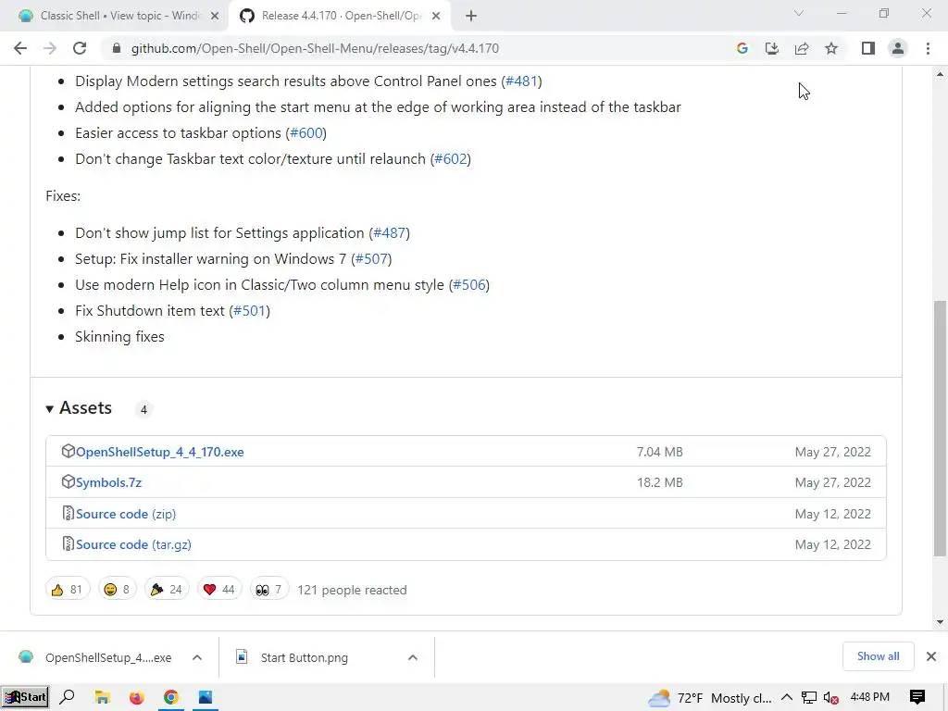Collapse the Assets section
Viewport: 948px width, 711px height.
point(79,408)
